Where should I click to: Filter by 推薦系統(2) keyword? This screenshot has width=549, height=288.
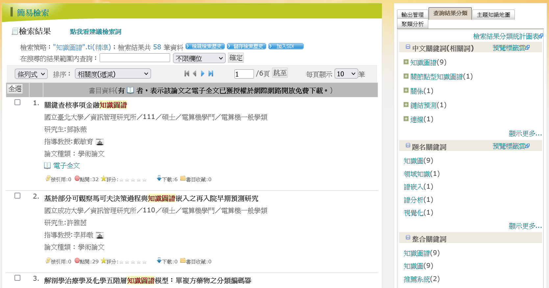point(422,279)
